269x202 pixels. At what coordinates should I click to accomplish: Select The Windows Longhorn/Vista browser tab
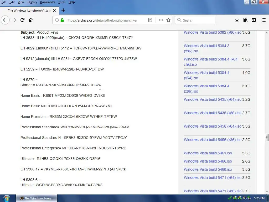[x=29, y=11]
